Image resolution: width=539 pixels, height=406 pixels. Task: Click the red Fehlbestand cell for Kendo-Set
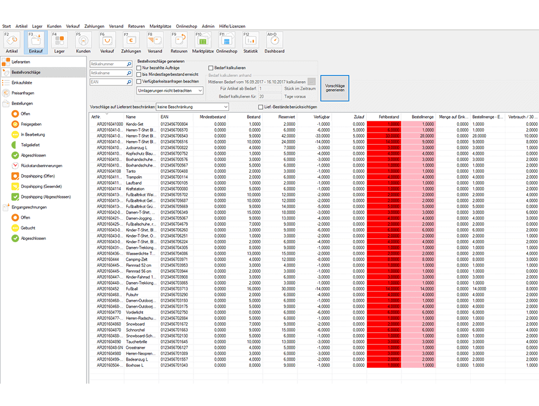point(384,124)
